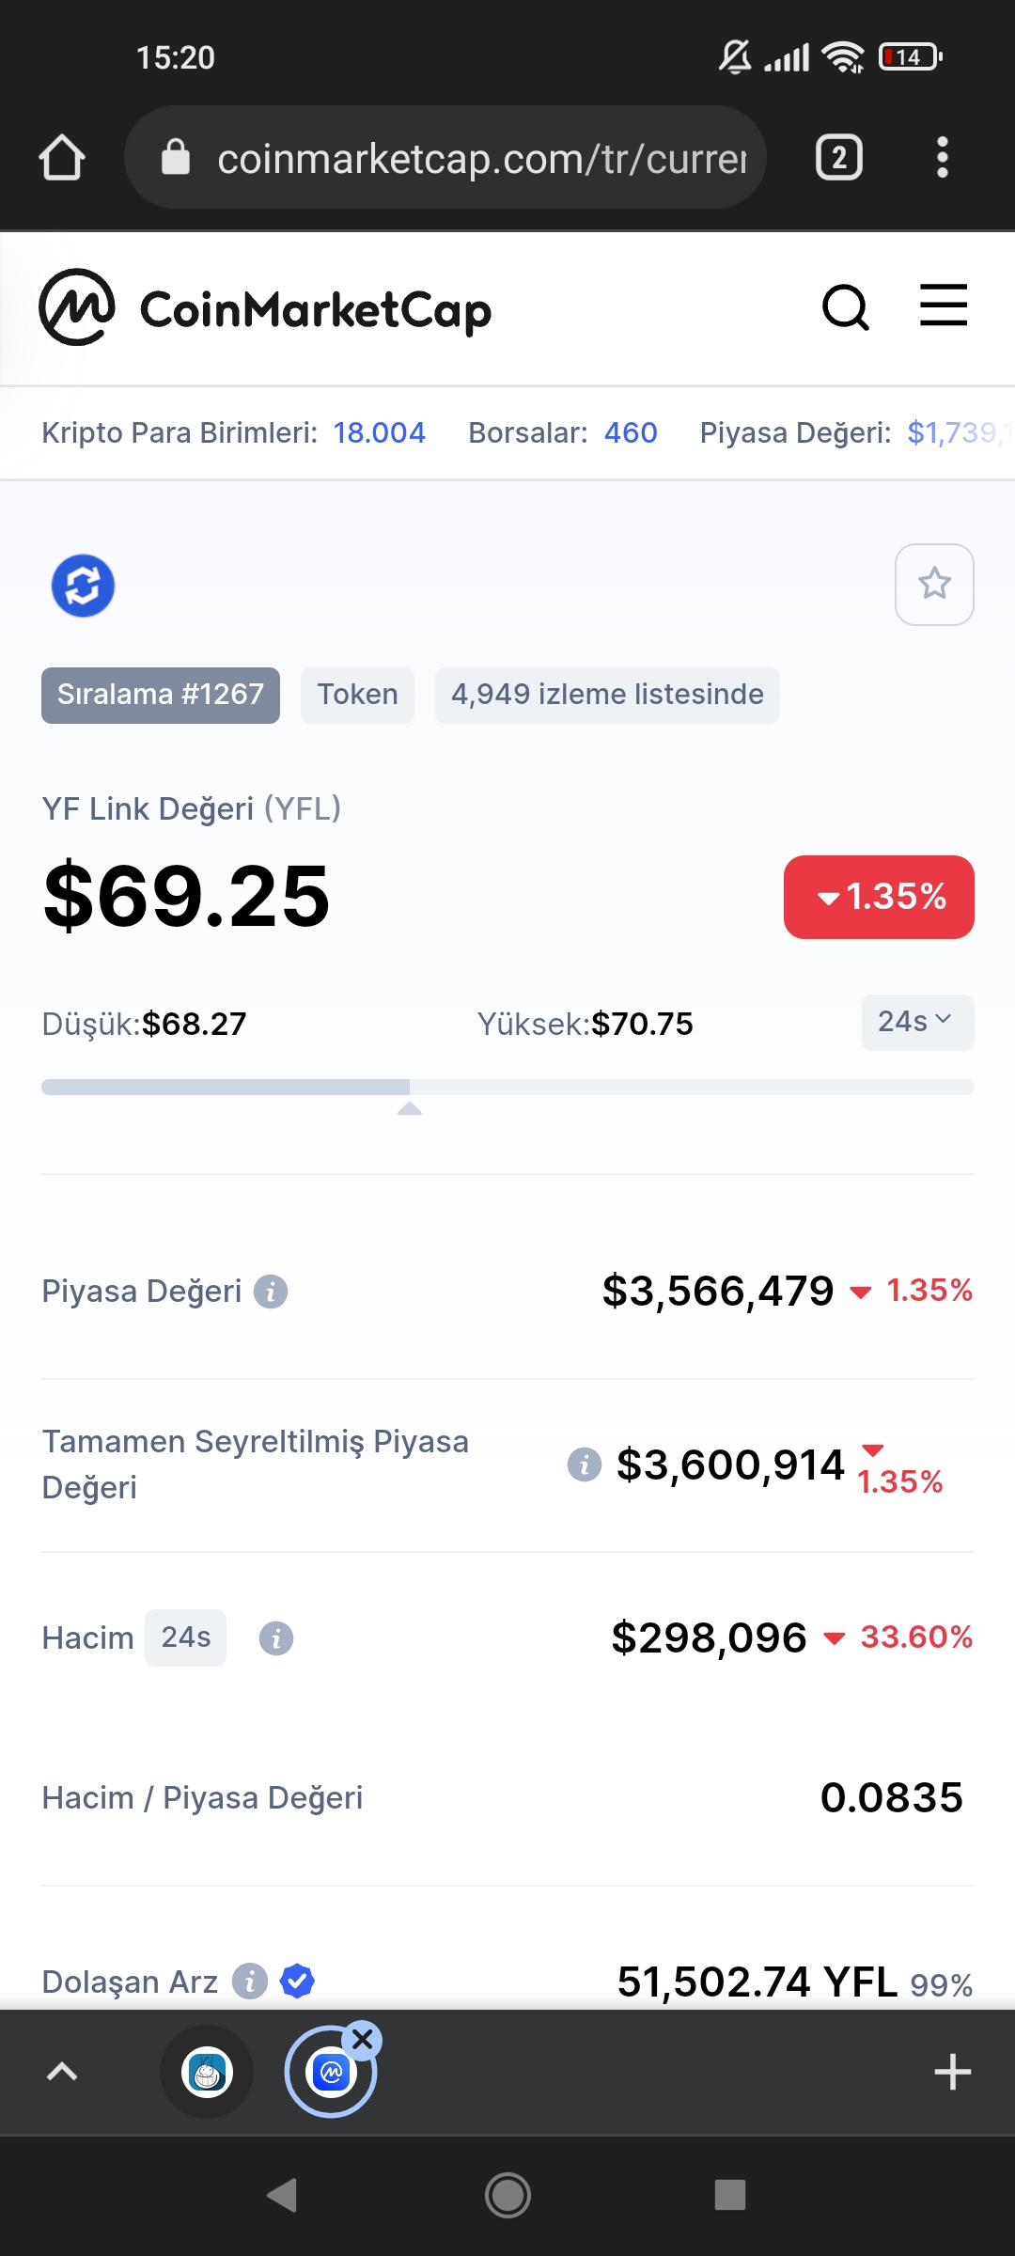The width and height of the screenshot is (1015, 2256).
Task: Close the active tab with the X badge
Action: point(363,2040)
